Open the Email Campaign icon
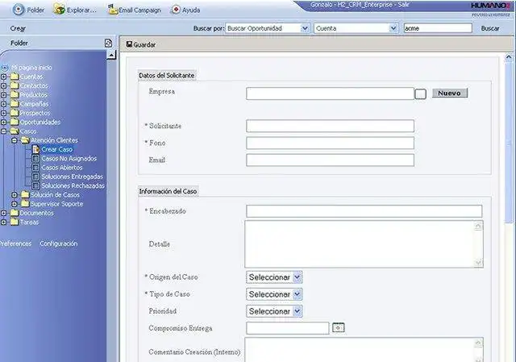Viewport: 516px width, 362px height. 113,10
